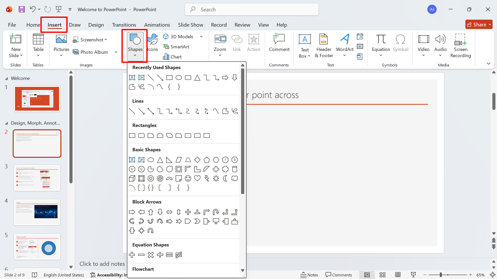The height and width of the screenshot is (279, 497).
Task: Insert SmartArt graphic
Action: (x=176, y=47)
